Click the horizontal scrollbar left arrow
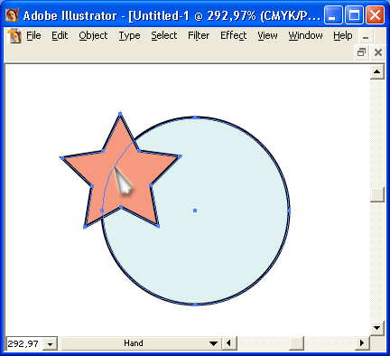The width and height of the screenshot is (390, 356). pyautogui.click(x=229, y=343)
